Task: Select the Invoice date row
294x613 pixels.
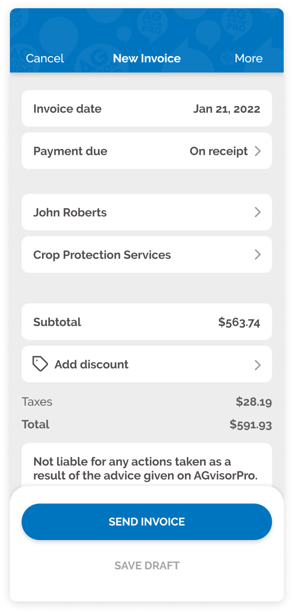Action: pyautogui.click(x=147, y=108)
